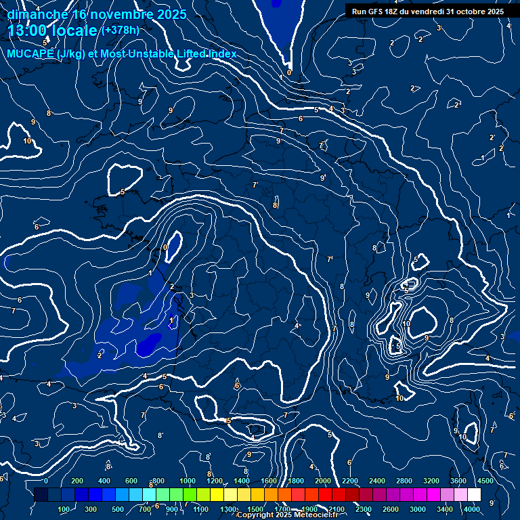Image resolution: width=520 pixels, height=520 pixels.
Task: Click the magenta swatch in the legend
Action: tap(433, 494)
